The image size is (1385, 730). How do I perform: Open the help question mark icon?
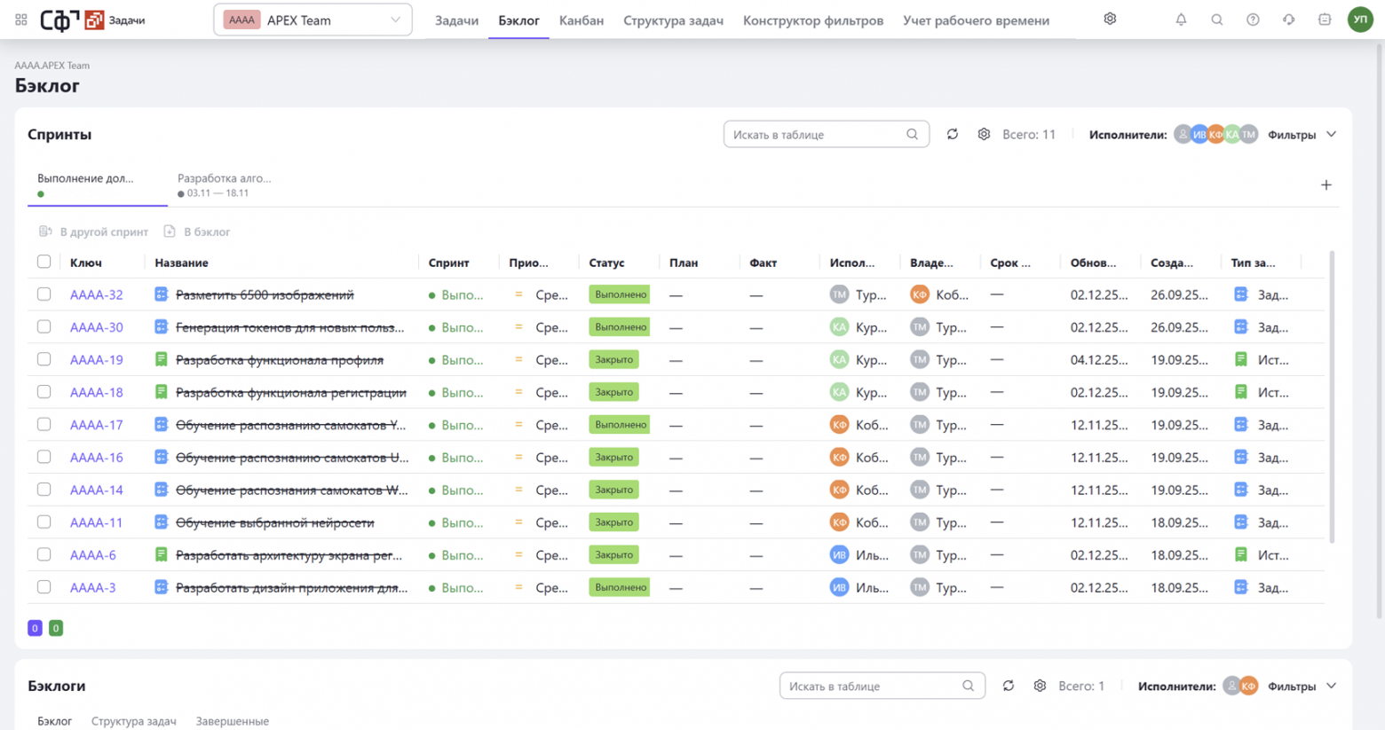pyautogui.click(x=1253, y=20)
